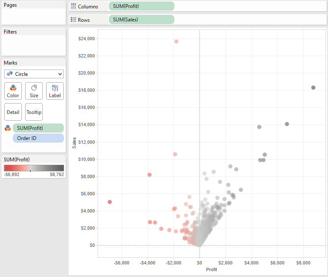Click the Marks card header
The image size is (328, 277).
pos(34,63)
